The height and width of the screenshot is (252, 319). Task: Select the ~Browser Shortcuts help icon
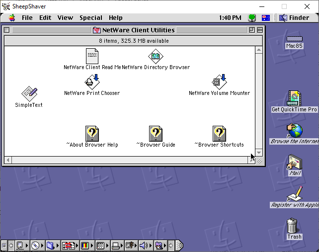tap(219, 134)
